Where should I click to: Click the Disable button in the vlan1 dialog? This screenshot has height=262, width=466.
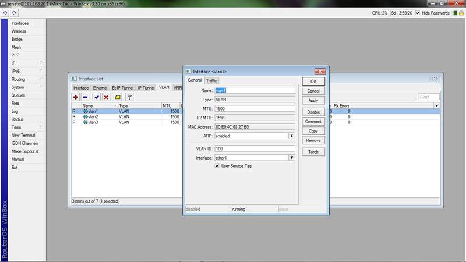click(x=313, y=112)
